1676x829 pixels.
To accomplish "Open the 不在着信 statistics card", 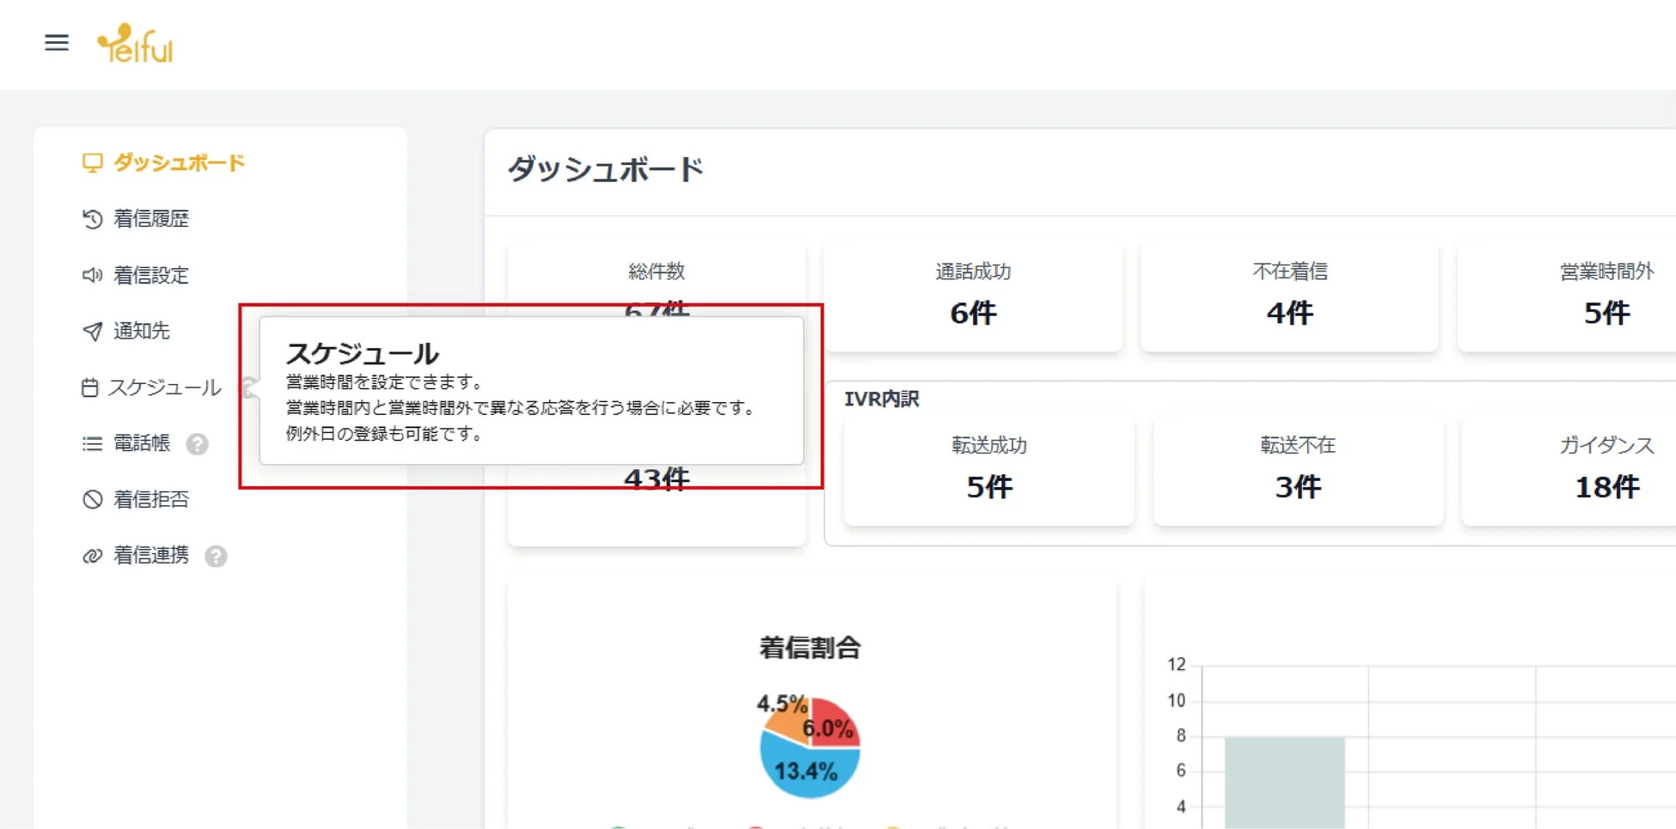I will [1289, 296].
